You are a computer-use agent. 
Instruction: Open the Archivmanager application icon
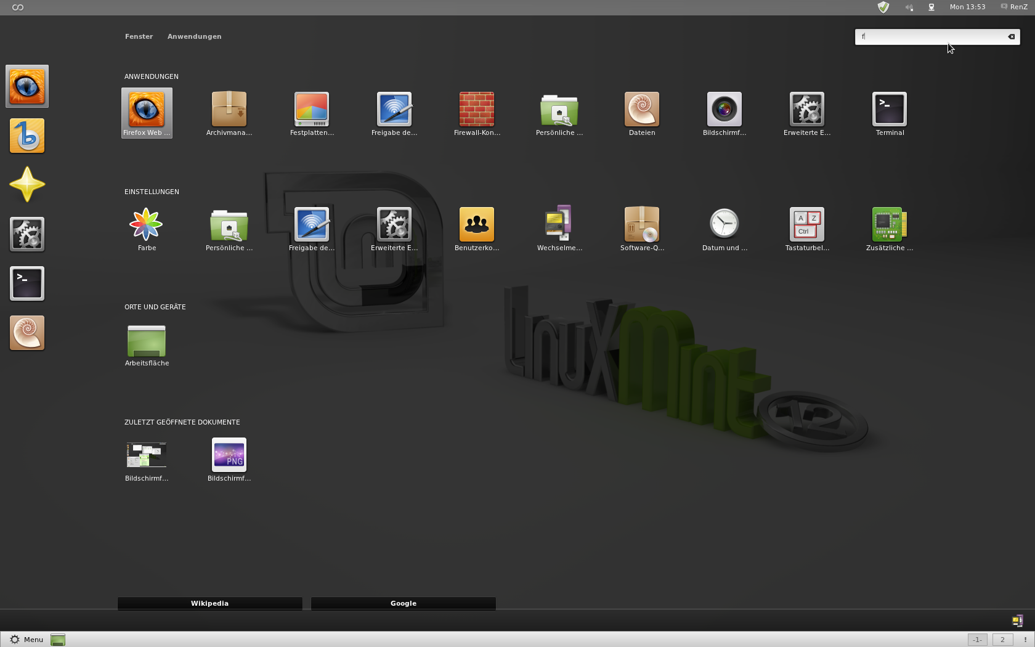[x=229, y=113]
